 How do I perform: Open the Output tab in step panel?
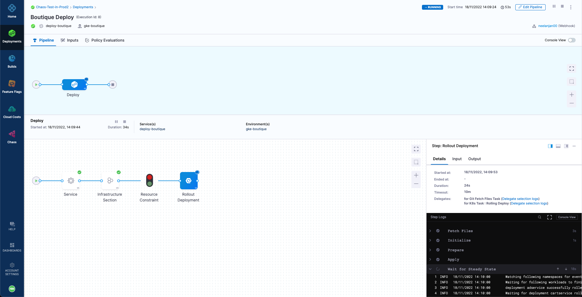(474, 159)
